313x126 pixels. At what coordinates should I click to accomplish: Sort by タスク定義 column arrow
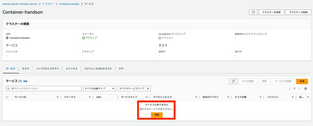click(260, 97)
